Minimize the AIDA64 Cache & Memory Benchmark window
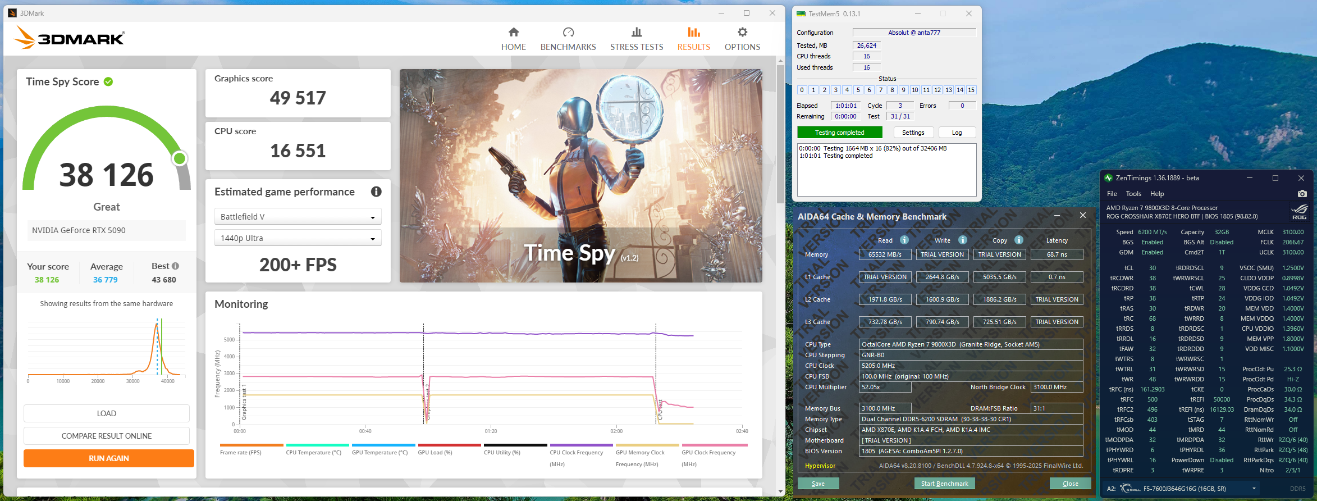Image resolution: width=1317 pixels, height=501 pixels. tap(1057, 216)
